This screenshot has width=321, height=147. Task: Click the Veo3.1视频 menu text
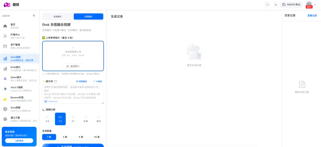point(17,87)
